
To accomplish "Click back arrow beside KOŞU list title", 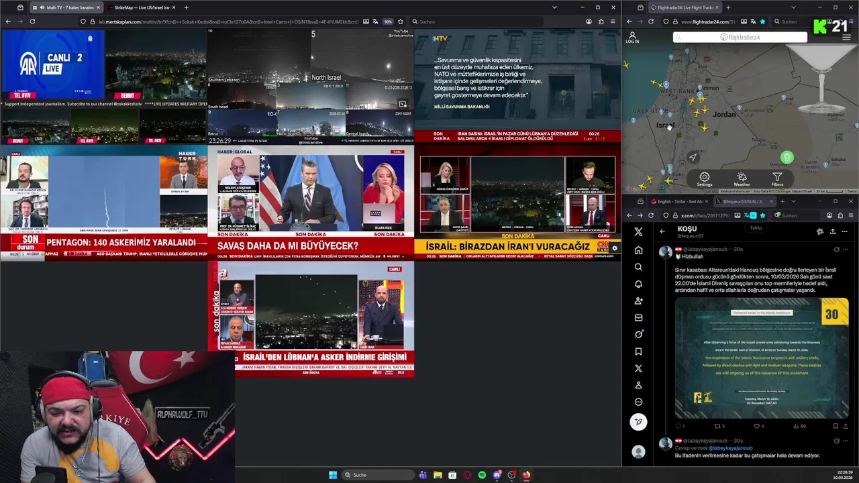I will coord(662,231).
